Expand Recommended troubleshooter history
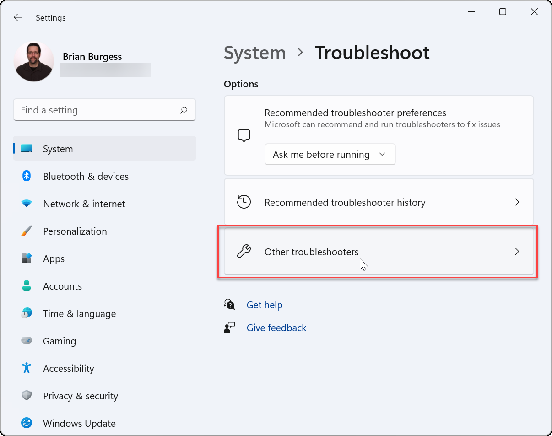552x436 pixels. pyautogui.click(x=517, y=202)
